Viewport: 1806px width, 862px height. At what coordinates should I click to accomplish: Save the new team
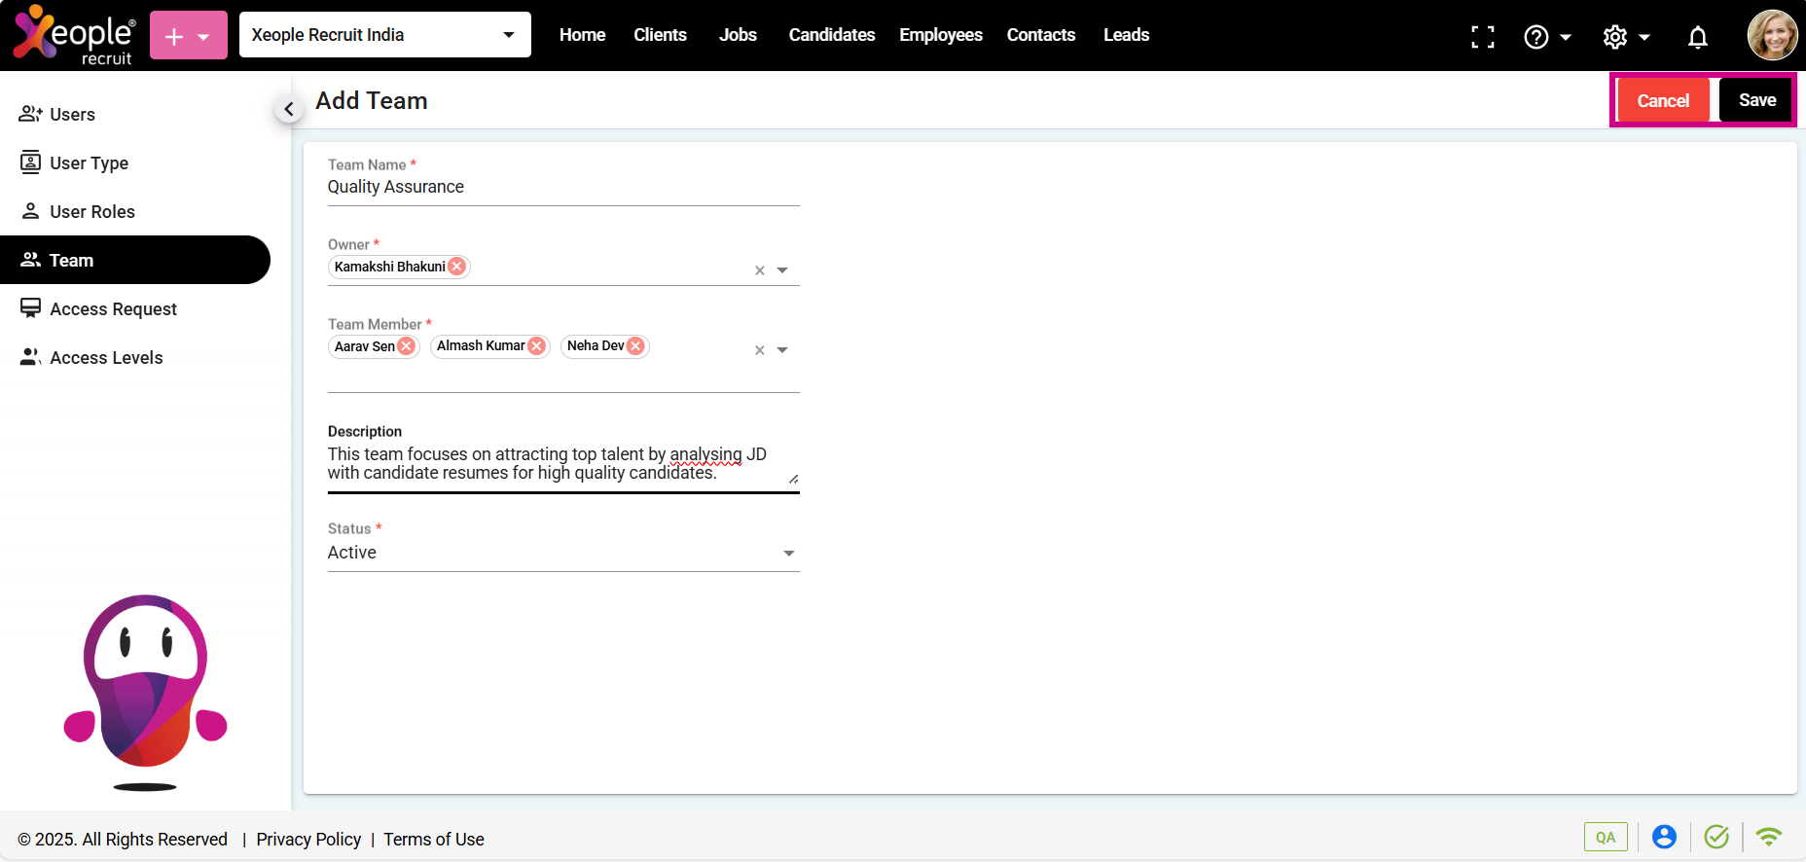point(1756,100)
